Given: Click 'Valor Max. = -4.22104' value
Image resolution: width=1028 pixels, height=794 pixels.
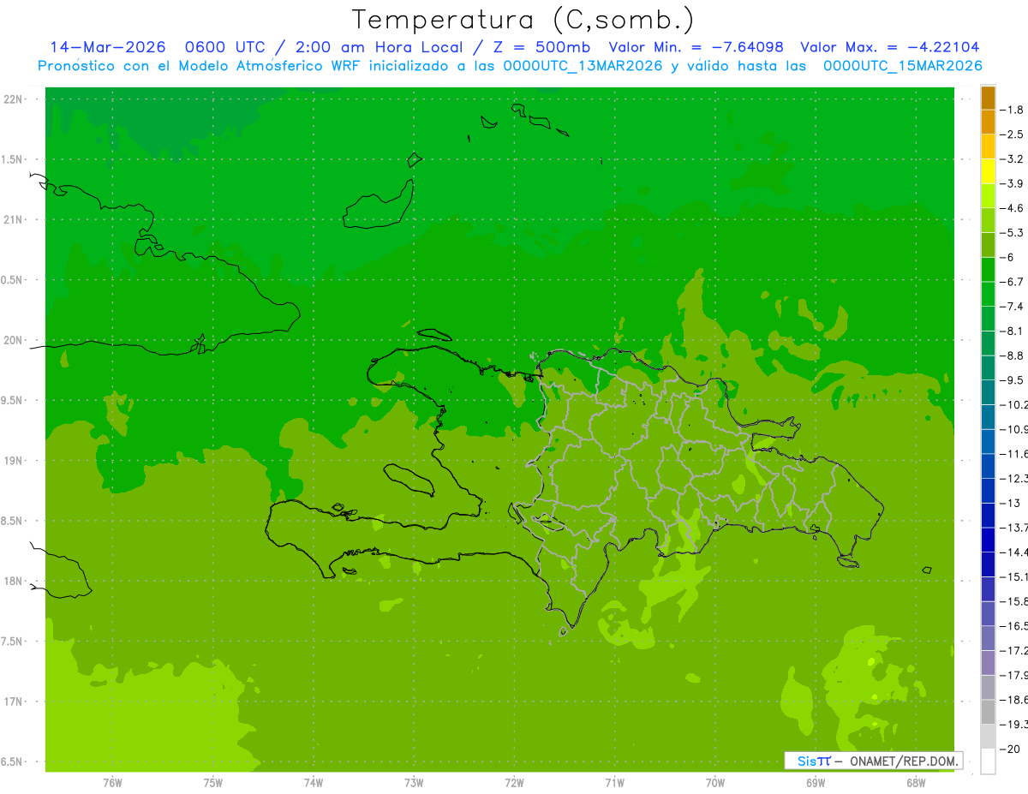Looking at the screenshot, I should coord(889,47).
